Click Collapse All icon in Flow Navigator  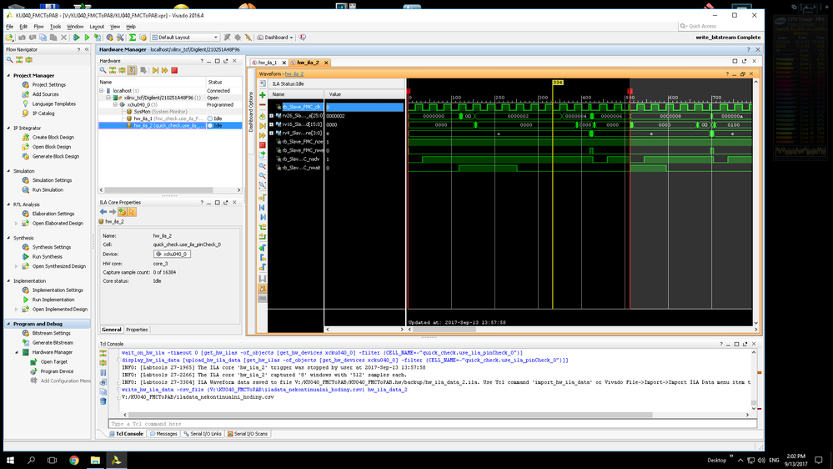click(19, 59)
